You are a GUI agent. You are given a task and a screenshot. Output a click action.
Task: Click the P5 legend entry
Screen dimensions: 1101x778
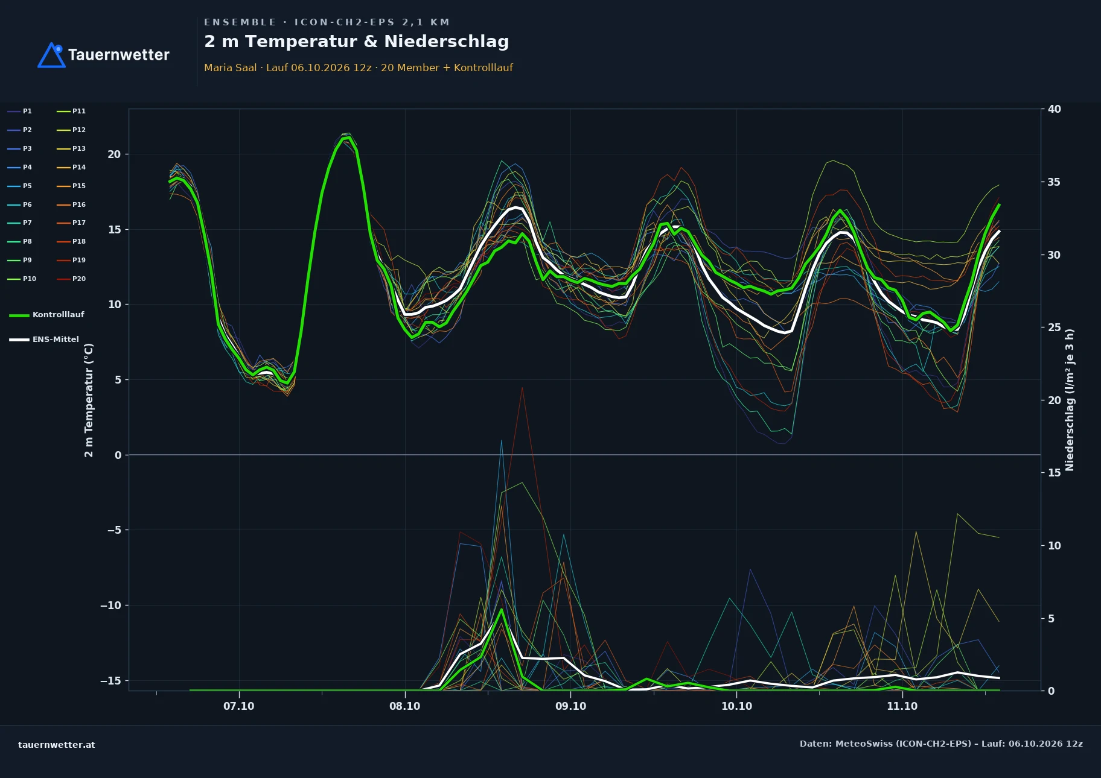20,186
